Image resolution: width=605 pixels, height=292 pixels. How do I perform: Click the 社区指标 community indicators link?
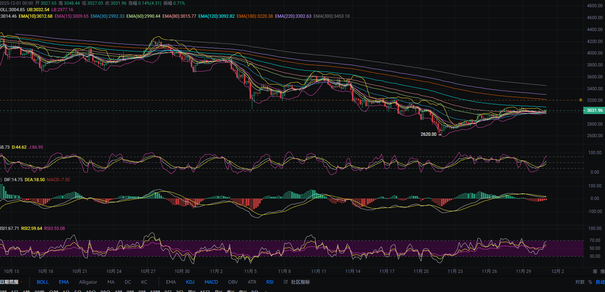[x=300, y=282]
